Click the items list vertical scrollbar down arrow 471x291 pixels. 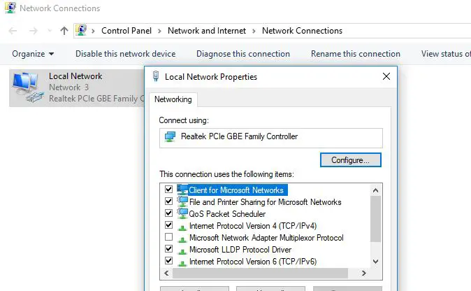tap(375, 261)
